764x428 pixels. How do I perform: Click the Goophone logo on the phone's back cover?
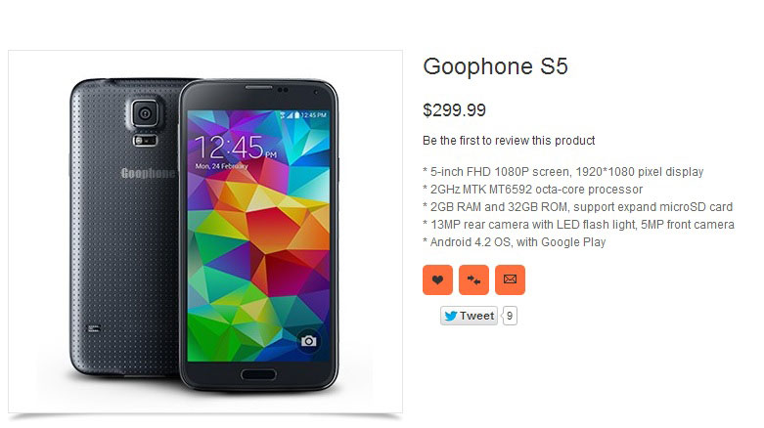point(148,173)
